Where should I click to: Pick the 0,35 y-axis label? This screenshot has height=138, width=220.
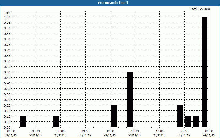(x=7, y=89)
